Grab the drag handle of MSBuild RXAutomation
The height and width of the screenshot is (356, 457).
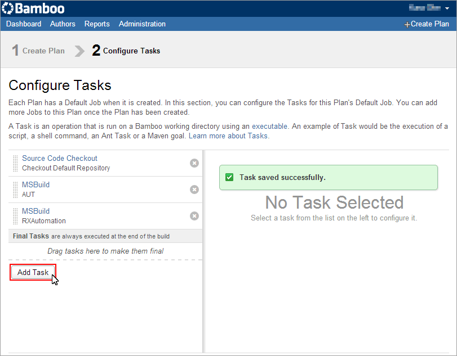point(15,216)
